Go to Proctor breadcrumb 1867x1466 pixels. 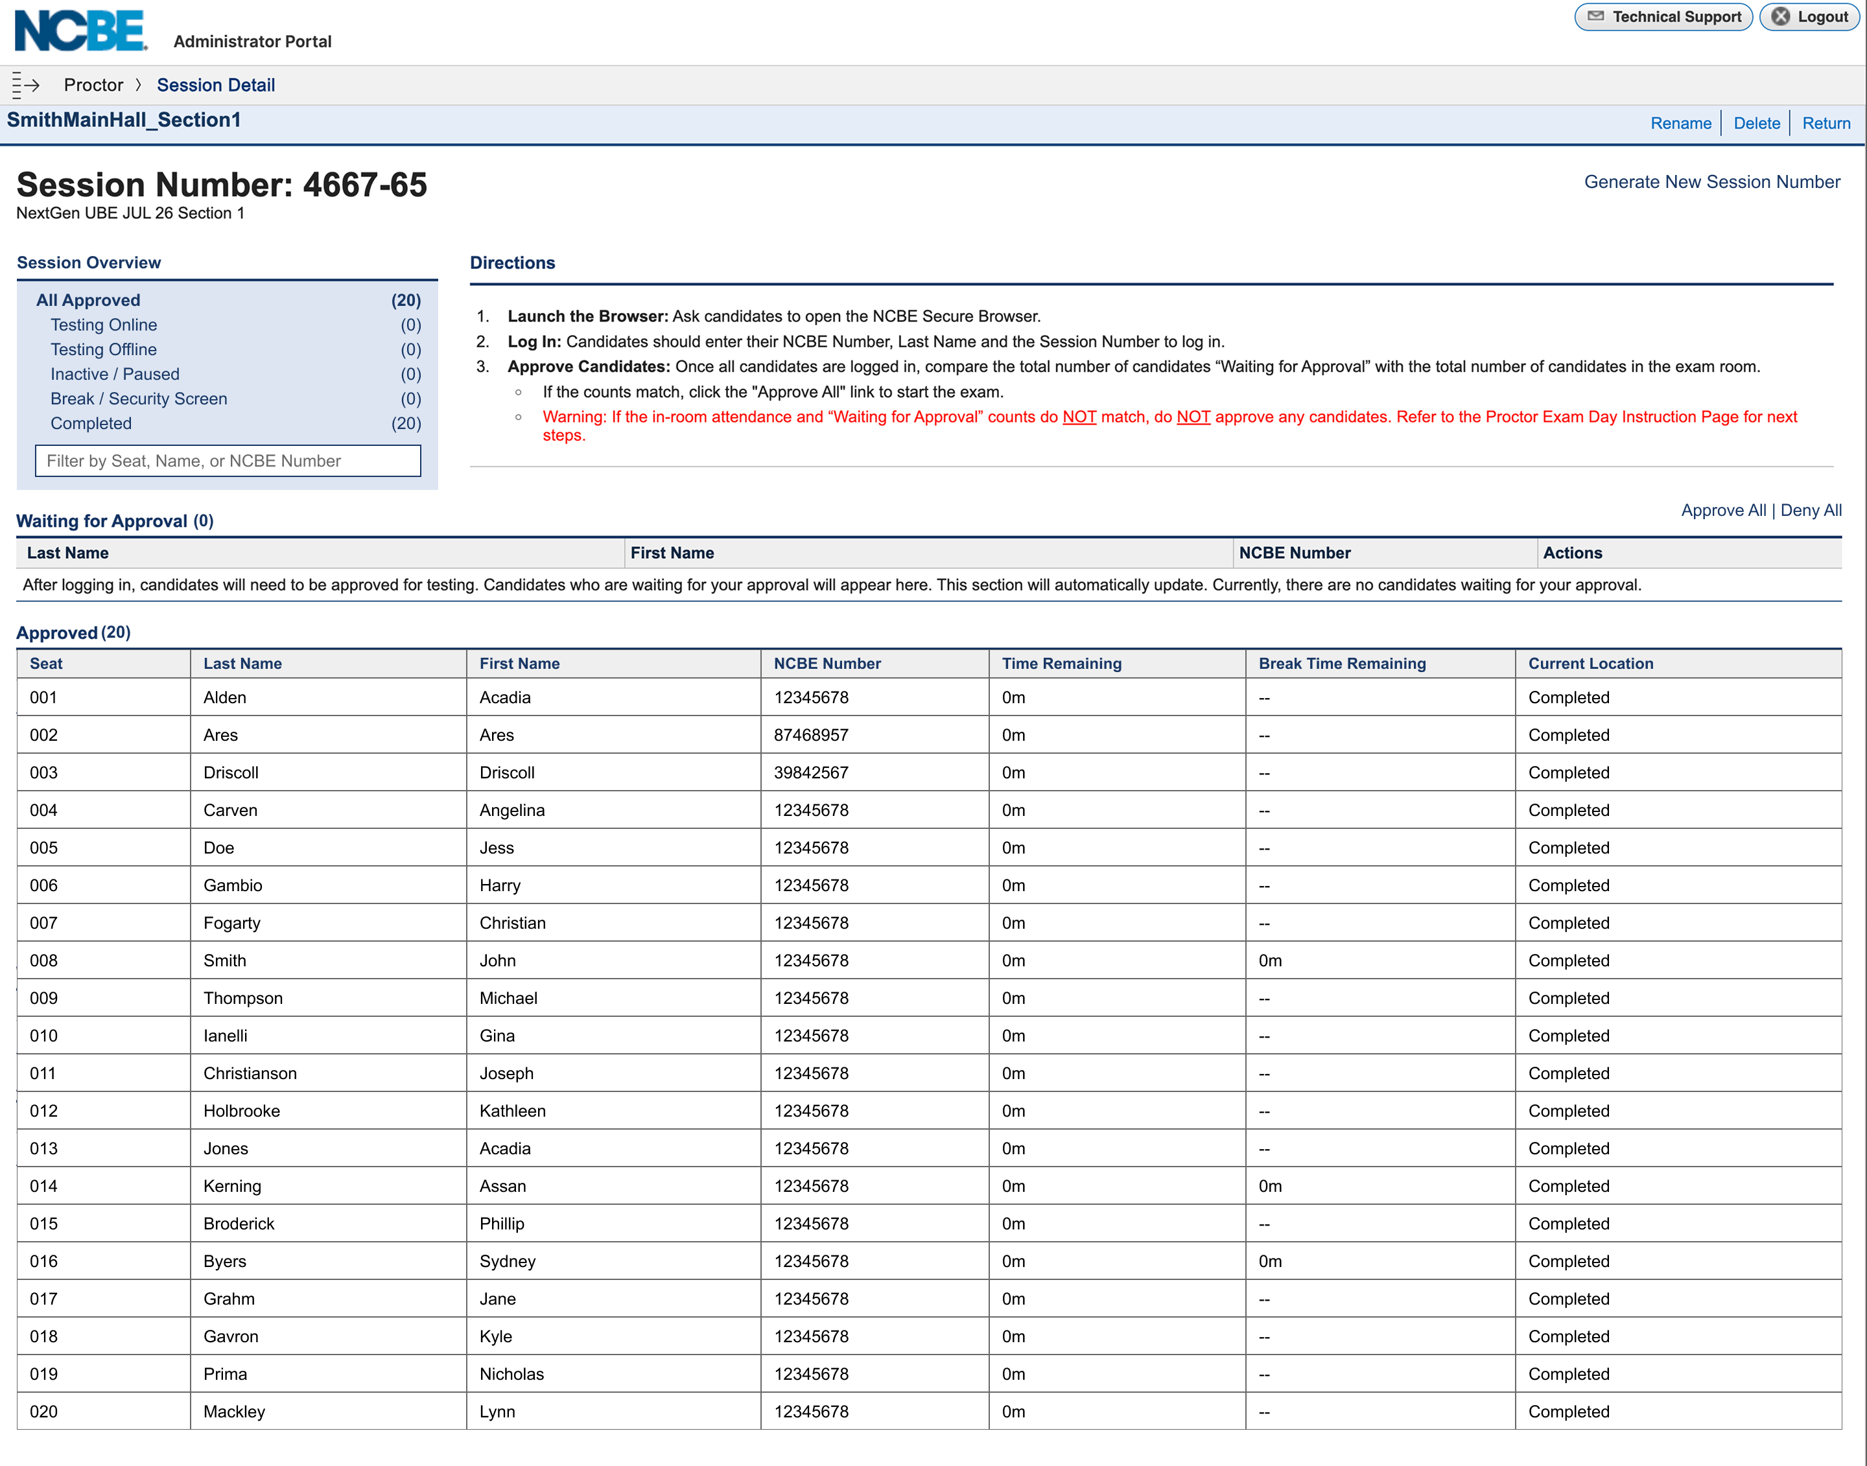click(x=93, y=85)
